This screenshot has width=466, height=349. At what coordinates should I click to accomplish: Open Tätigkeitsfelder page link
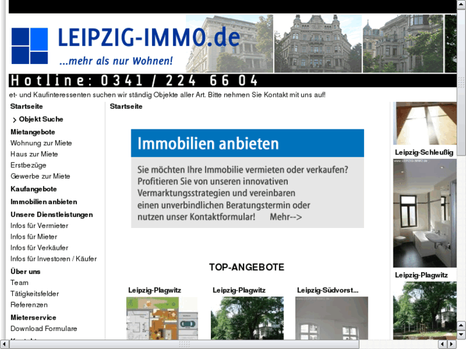(35, 293)
